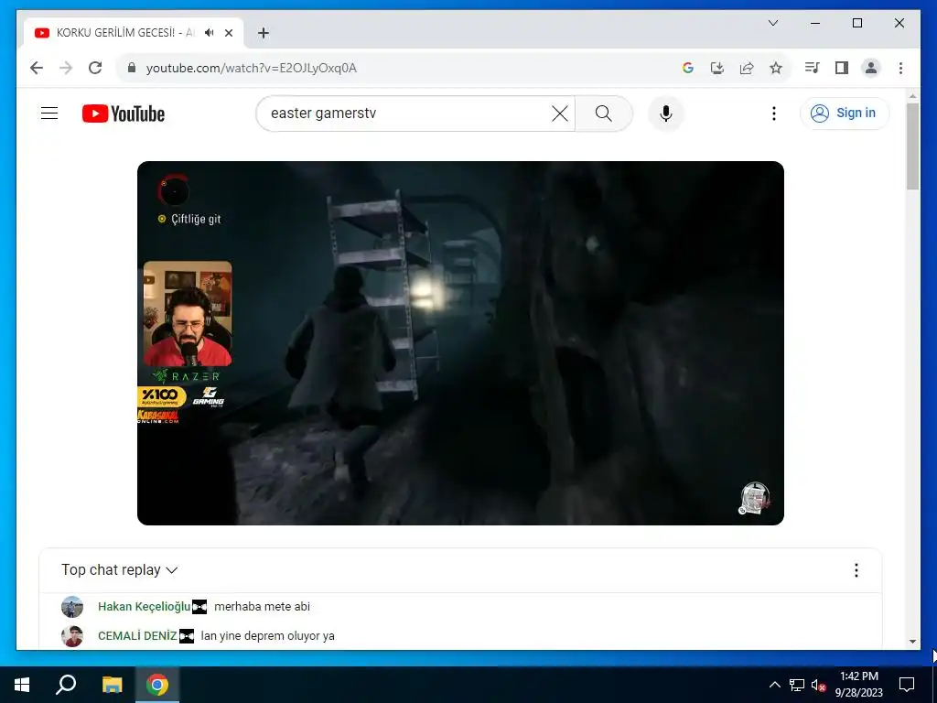Open YouTube hamburger guide menu
Screen dimensions: 937x703
[49, 113]
